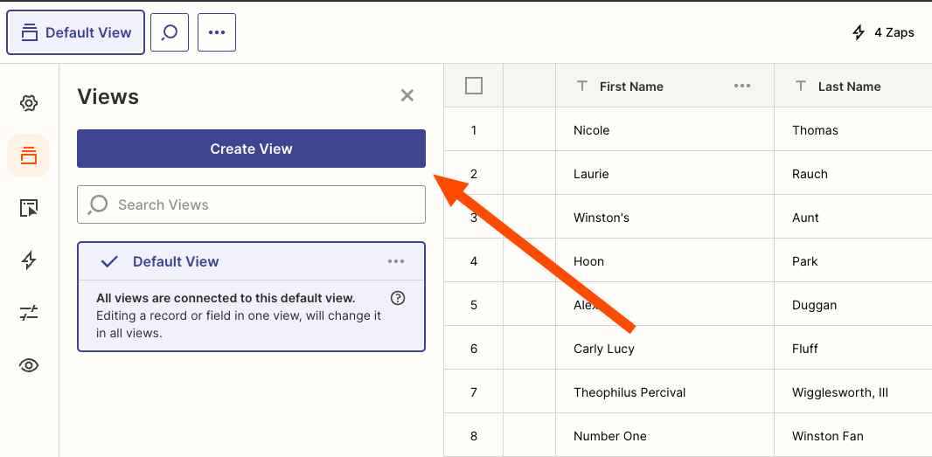Image resolution: width=932 pixels, height=457 pixels.
Task: Select the Default View entry in list
Action: tap(252, 261)
